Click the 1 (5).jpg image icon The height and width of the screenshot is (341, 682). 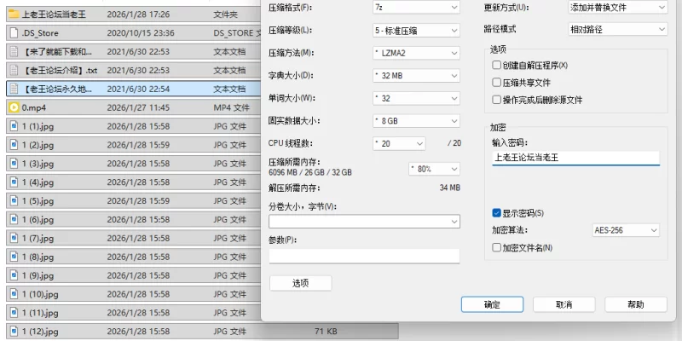click(14, 201)
